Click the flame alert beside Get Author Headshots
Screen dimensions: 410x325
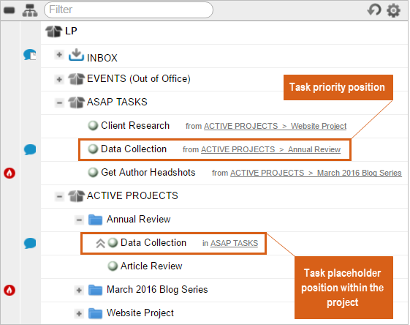10,173
